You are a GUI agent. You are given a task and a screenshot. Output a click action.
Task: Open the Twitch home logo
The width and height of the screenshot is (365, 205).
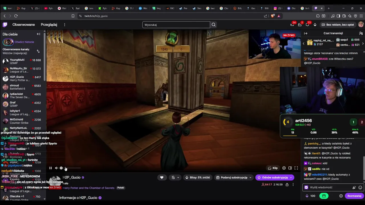point(5,25)
